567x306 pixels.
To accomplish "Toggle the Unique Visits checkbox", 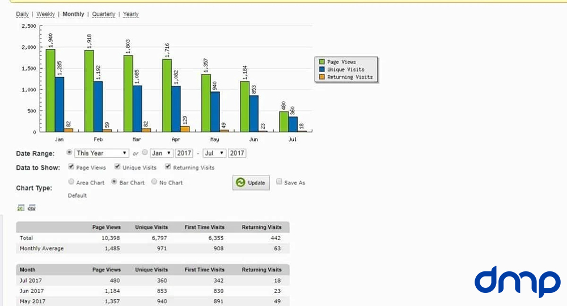I will point(117,167).
